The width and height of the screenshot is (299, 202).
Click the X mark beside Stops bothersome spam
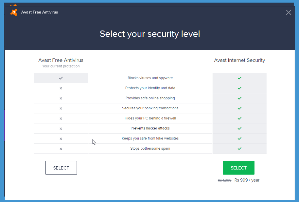[61, 149]
